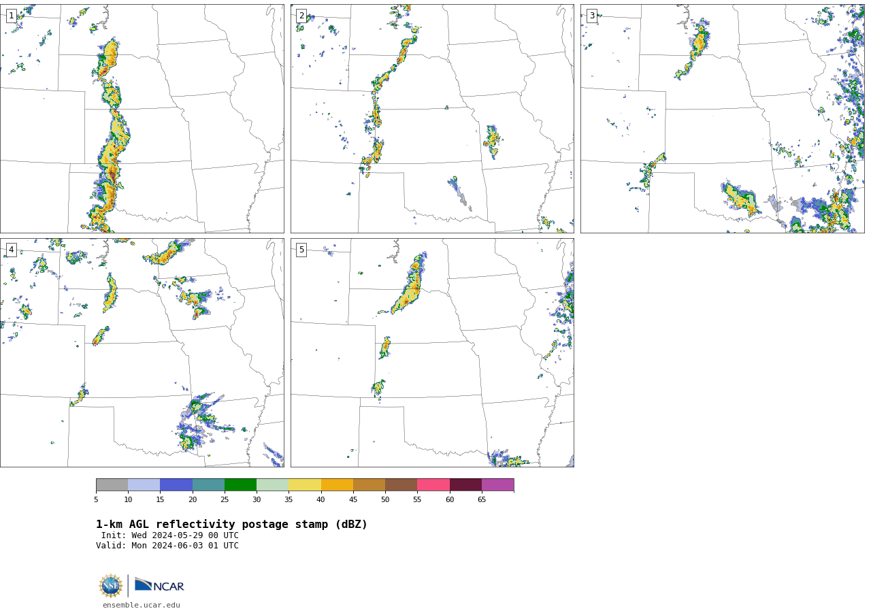Click the maroon 60-65 dBZ swatch
The width and height of the screenshot is (871, 613).
click(465, 485)
